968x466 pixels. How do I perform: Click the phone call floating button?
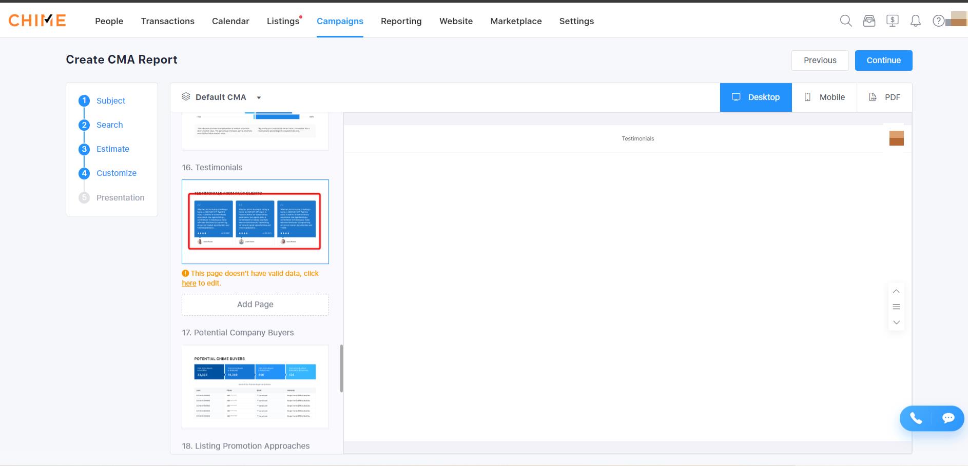[x=916, y=418]
